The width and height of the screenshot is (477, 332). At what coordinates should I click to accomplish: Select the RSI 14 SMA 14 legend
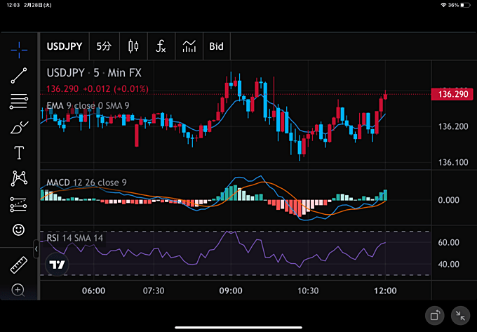pos(75,238)
